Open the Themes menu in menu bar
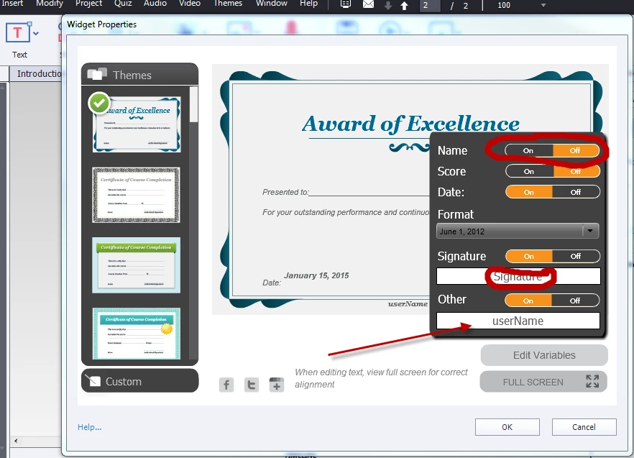The image size is (634, 458). [x=228, y=4]
